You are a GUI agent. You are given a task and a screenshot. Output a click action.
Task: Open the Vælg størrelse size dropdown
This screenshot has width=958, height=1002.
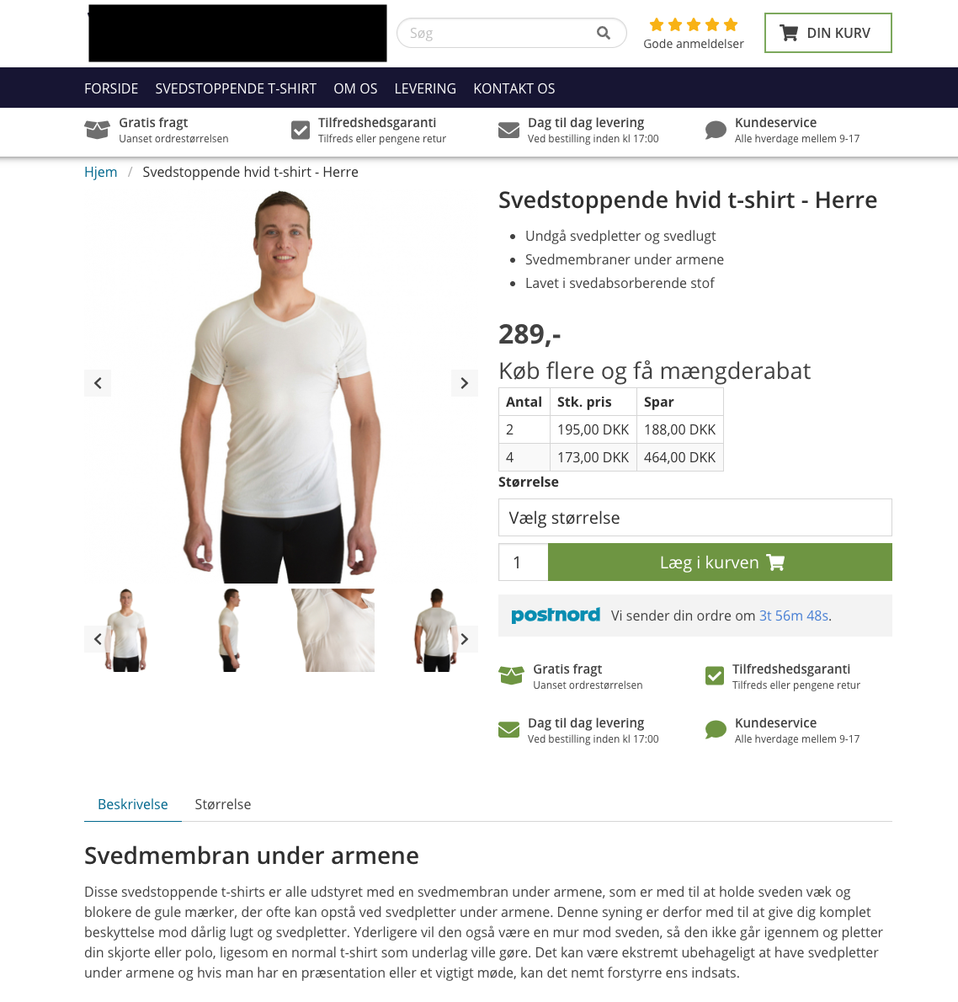pyautogui.click(x=695, y=517)
